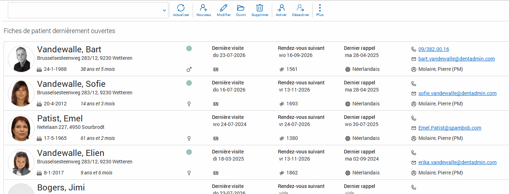Click the envelope icon beside Emel.Patist email
Viewport: 509px width, 194px height.
414,128
